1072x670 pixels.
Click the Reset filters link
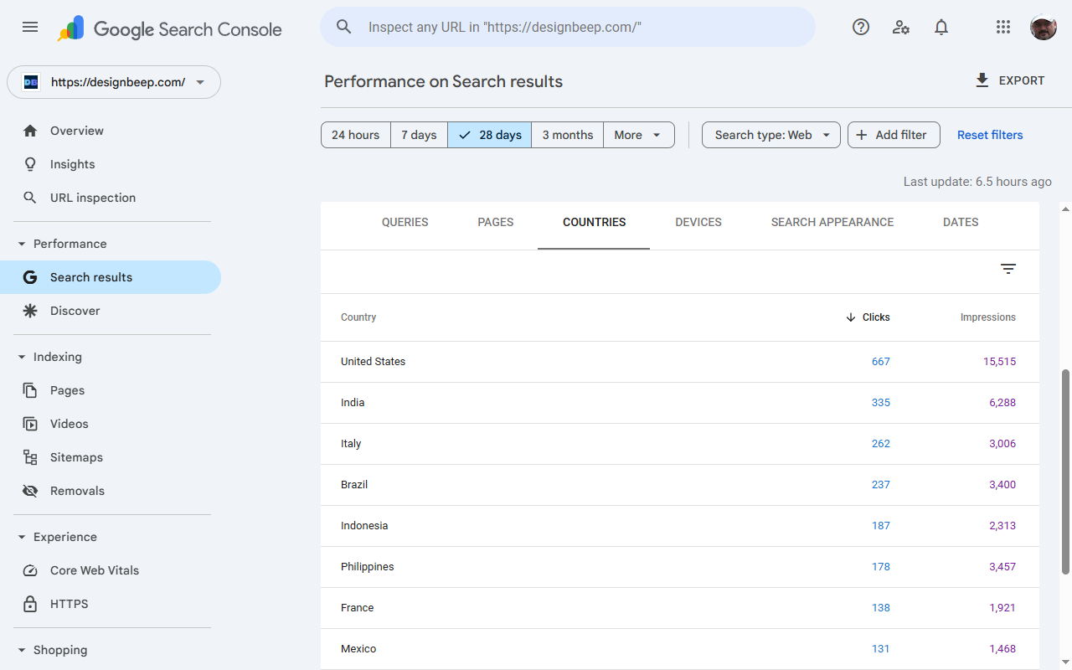(990, 135)
